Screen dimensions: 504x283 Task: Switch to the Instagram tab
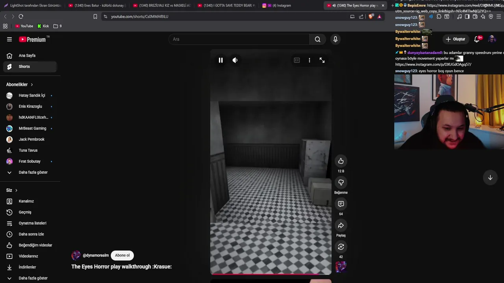pos(291,6)
